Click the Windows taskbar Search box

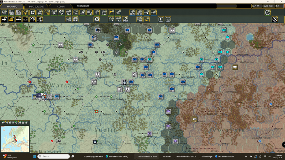pos(54,156)
